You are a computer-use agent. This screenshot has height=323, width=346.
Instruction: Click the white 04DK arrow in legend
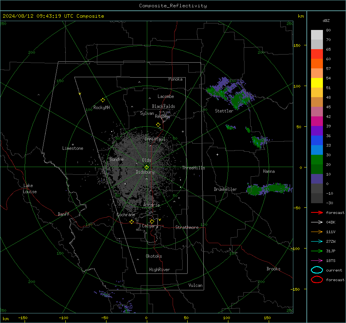317,222
